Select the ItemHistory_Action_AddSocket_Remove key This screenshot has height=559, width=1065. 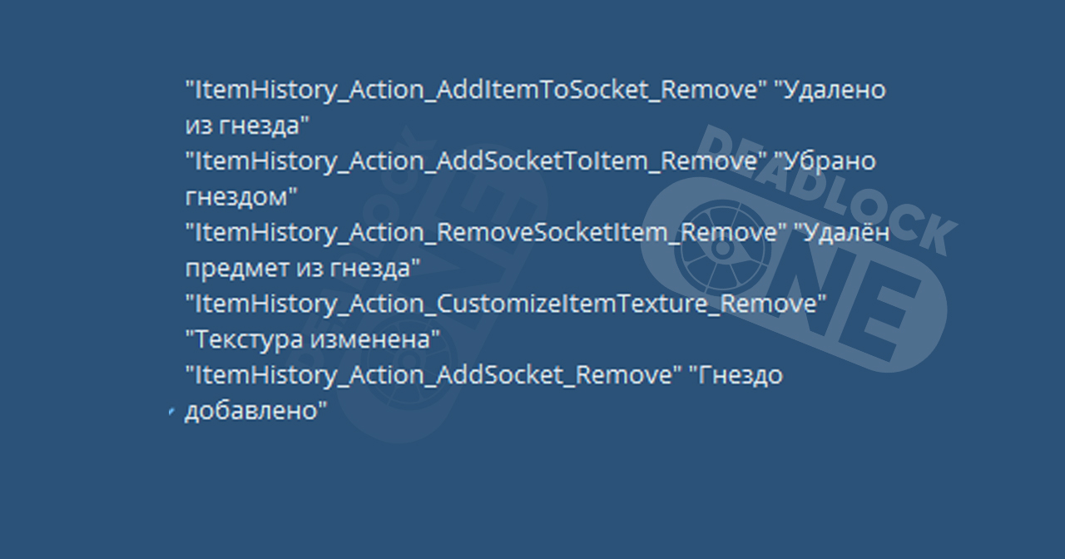[433, 376]
